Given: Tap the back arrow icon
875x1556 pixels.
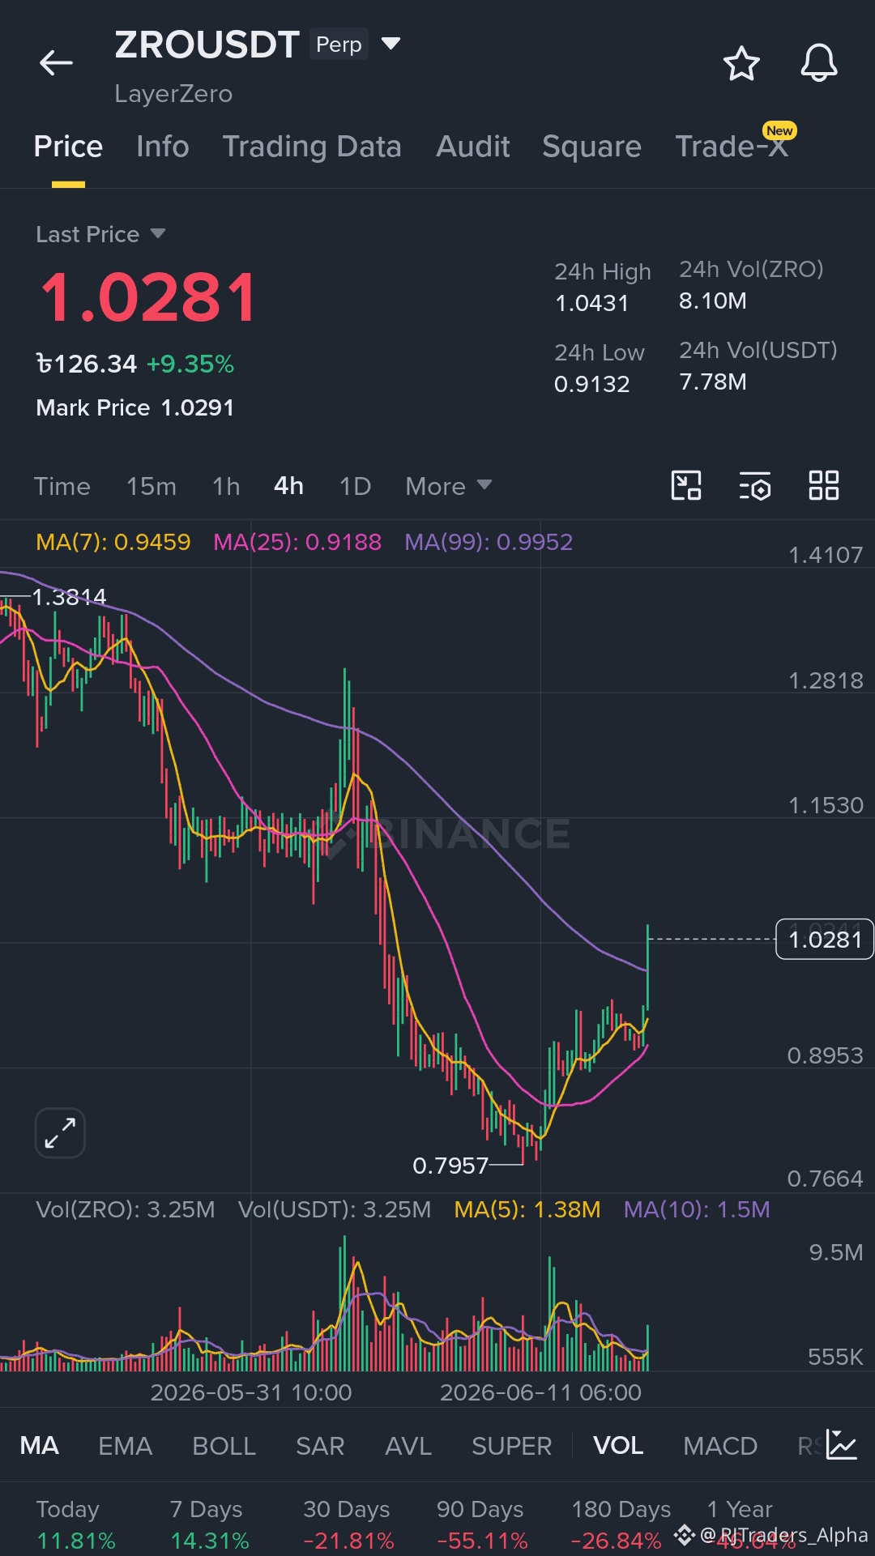Looking at the screenshot, I should pos(56,62).
